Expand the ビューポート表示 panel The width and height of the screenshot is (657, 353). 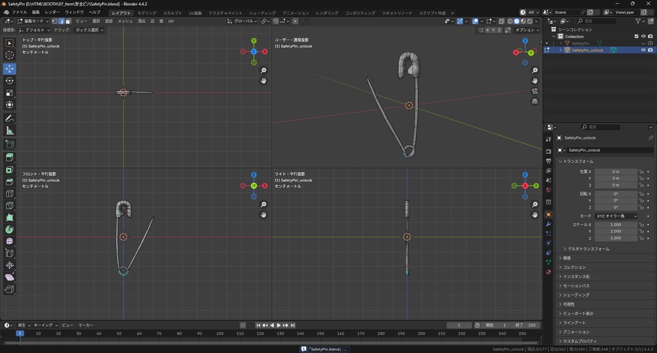point(578,313)
